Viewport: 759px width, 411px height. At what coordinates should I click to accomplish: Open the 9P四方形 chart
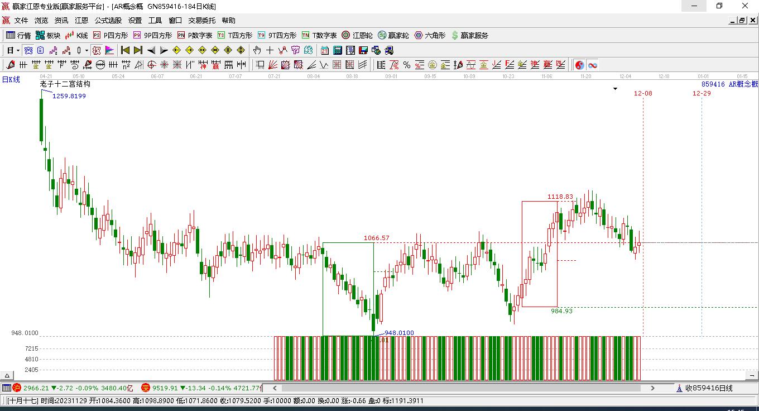pyautogui.click(x=152, y=35)
